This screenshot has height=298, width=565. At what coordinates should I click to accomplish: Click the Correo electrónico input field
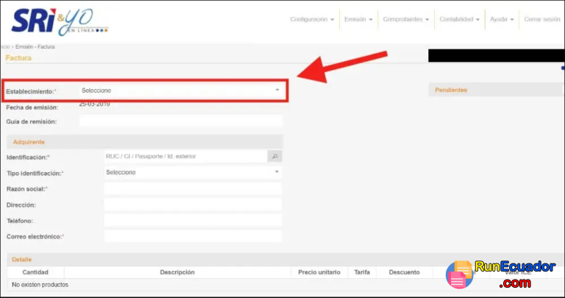tap(193, 236)
